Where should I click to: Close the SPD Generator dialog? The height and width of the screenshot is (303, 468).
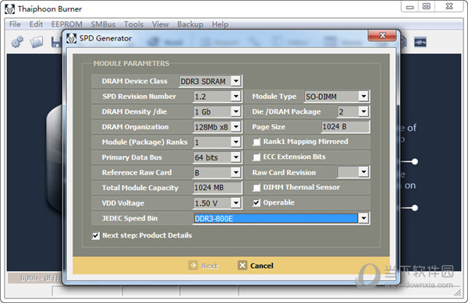382,36
